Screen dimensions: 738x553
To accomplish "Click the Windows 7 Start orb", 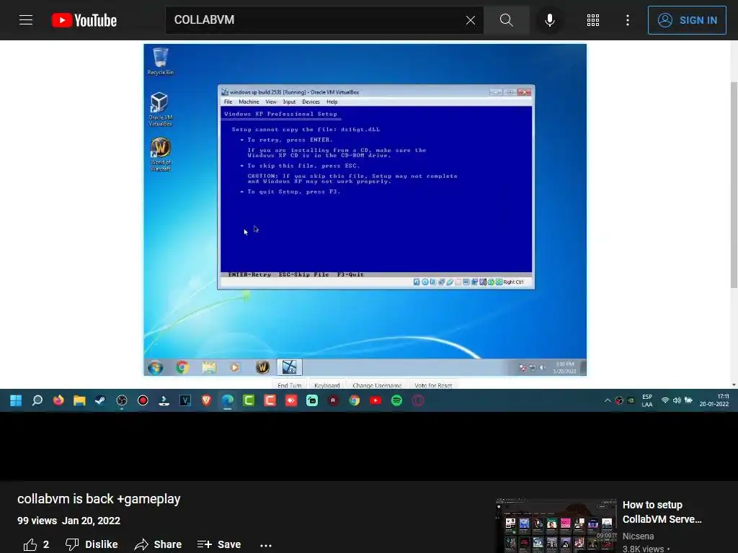I will coord(156,367).
